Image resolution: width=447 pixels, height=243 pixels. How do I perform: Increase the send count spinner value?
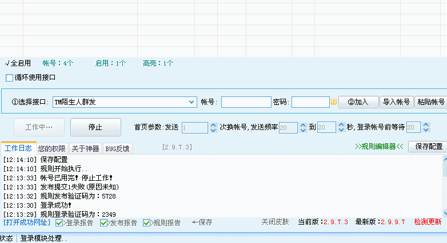[214, 125]
